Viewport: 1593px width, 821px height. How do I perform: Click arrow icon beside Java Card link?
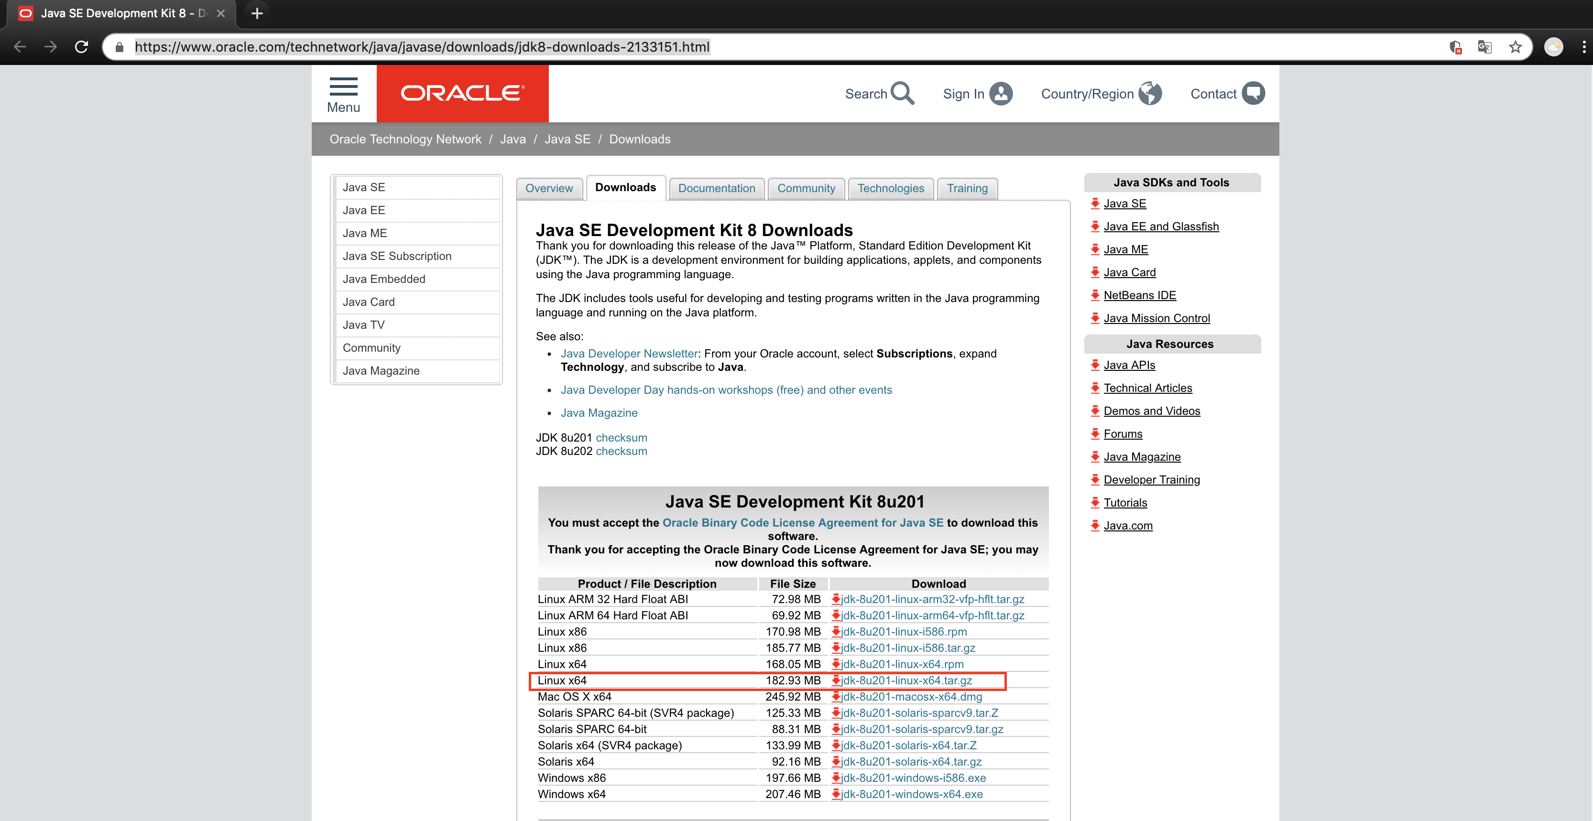pyautogui.click(x=1095, y=272)
